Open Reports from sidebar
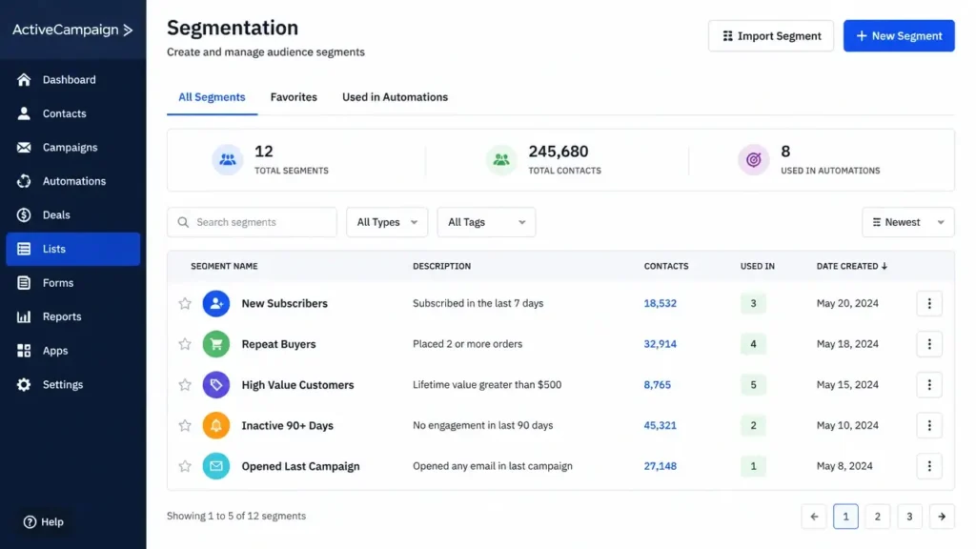 (x=72, y=316)
